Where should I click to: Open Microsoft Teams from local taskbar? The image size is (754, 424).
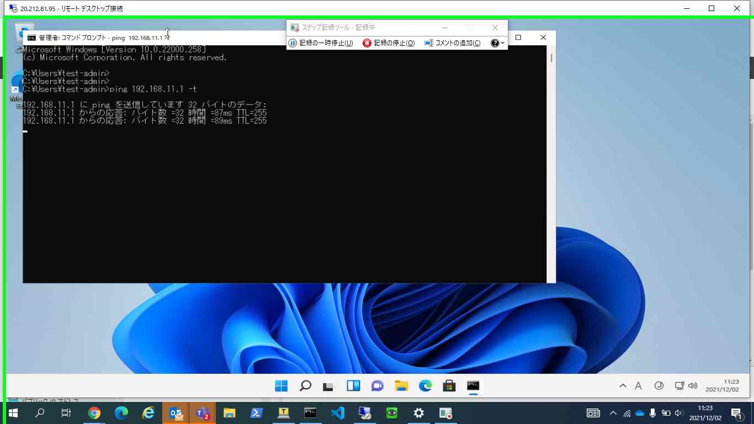click(203, 413)
